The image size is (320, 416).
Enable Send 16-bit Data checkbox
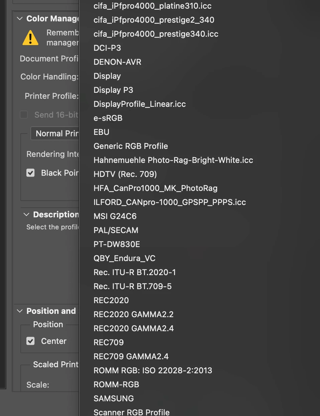coord(24,115)
